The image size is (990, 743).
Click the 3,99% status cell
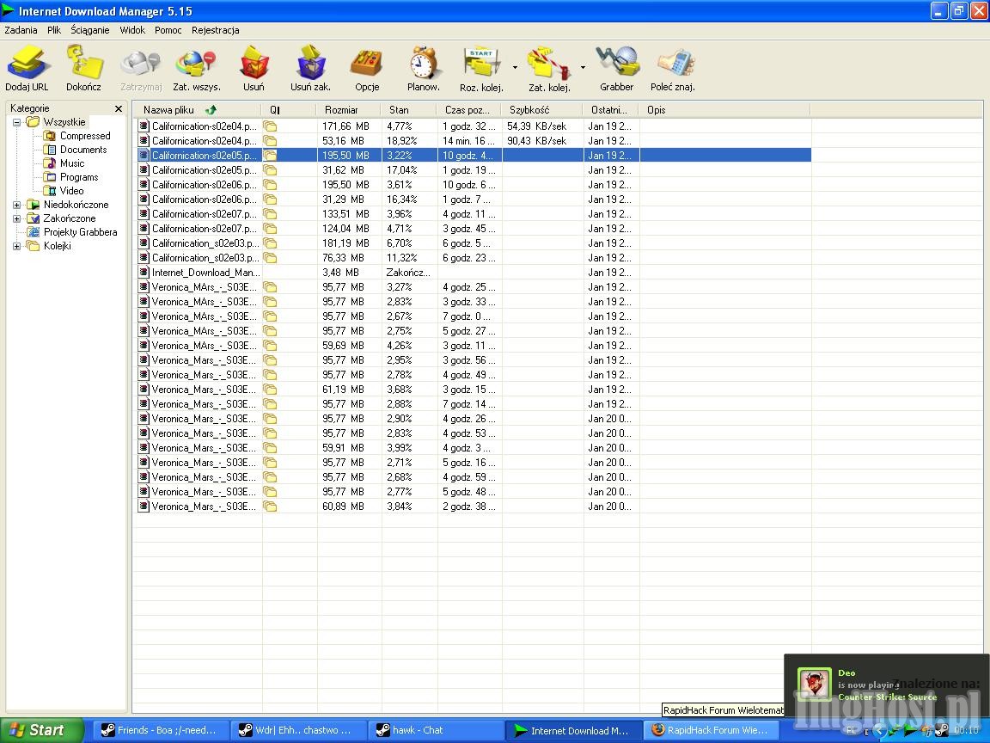(x=409, y=448)
